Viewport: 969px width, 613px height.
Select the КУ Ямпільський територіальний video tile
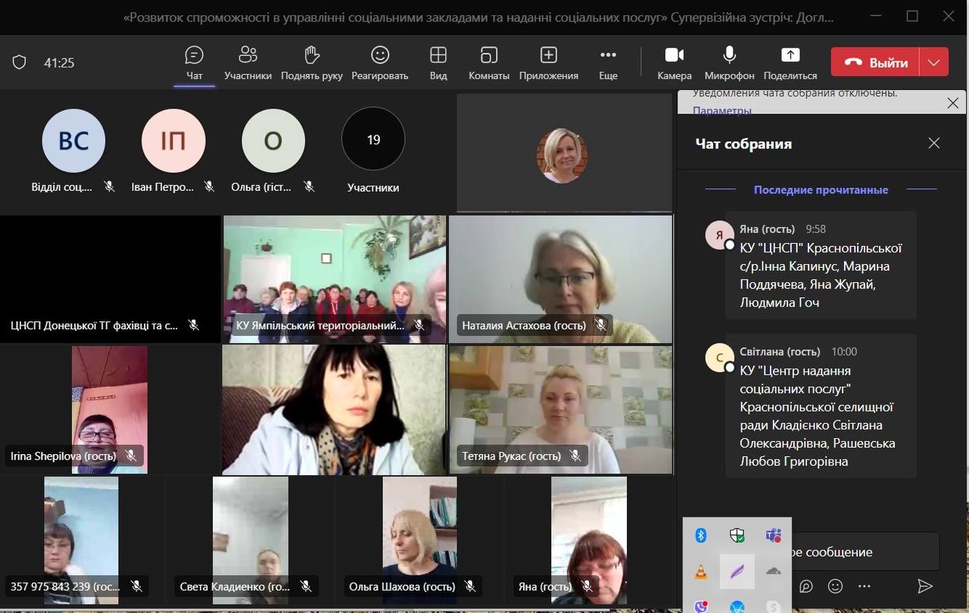335,279
